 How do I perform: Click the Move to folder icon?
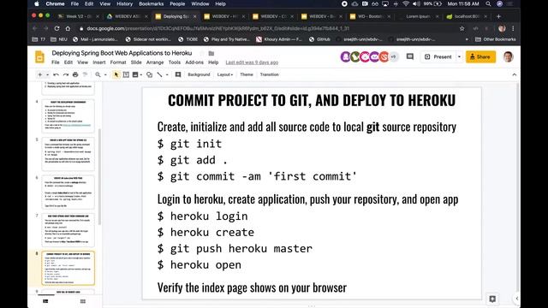[211, 53]
